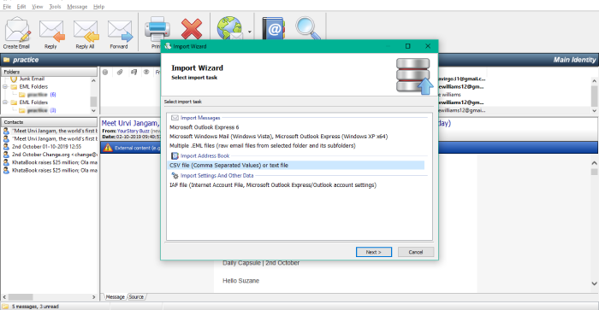Select practice folder with 6 messages

[38, 95]
